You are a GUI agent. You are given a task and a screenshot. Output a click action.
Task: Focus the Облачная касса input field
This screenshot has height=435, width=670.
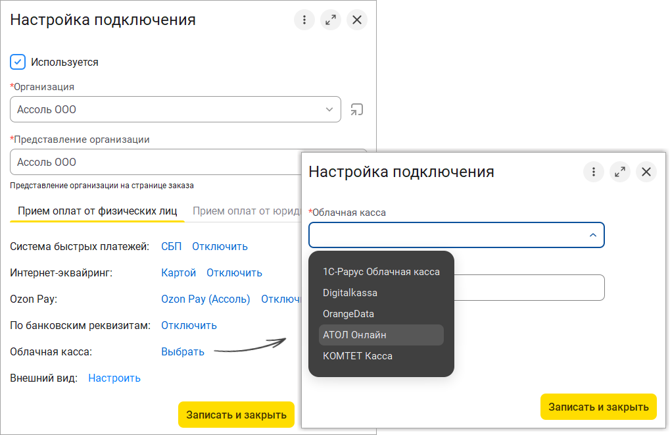tap(456, 235)
